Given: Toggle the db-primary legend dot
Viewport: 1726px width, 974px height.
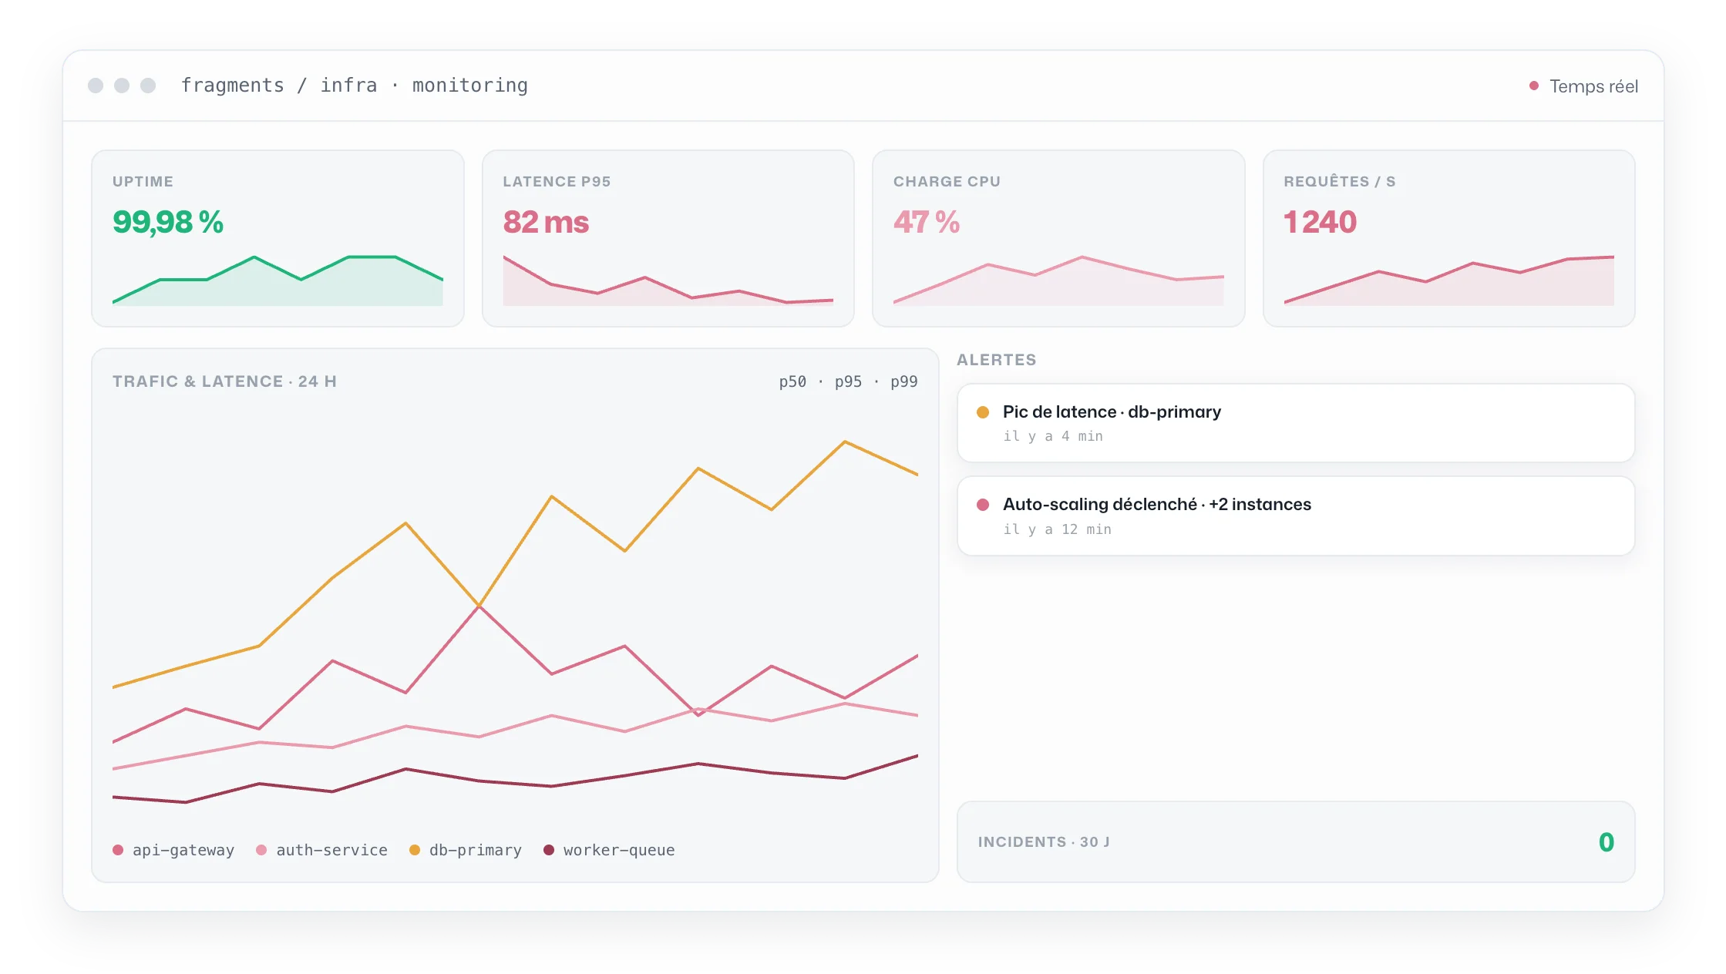Looking at the screenshot, I should pos(415,850).
